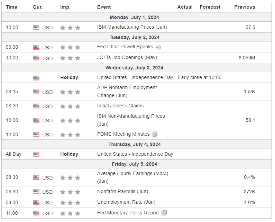Click the All Day time cell
Image resolution: width=275 pixels, height=222 pixels.
click(x=13, y=154)
